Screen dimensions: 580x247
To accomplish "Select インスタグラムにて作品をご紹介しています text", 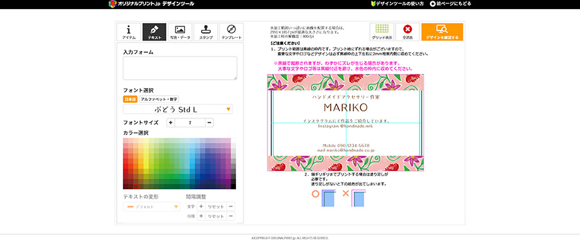I will [x=346, y=121].
